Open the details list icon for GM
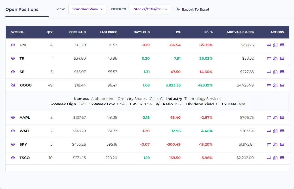The image size is (294, 189). pos(282,45)
